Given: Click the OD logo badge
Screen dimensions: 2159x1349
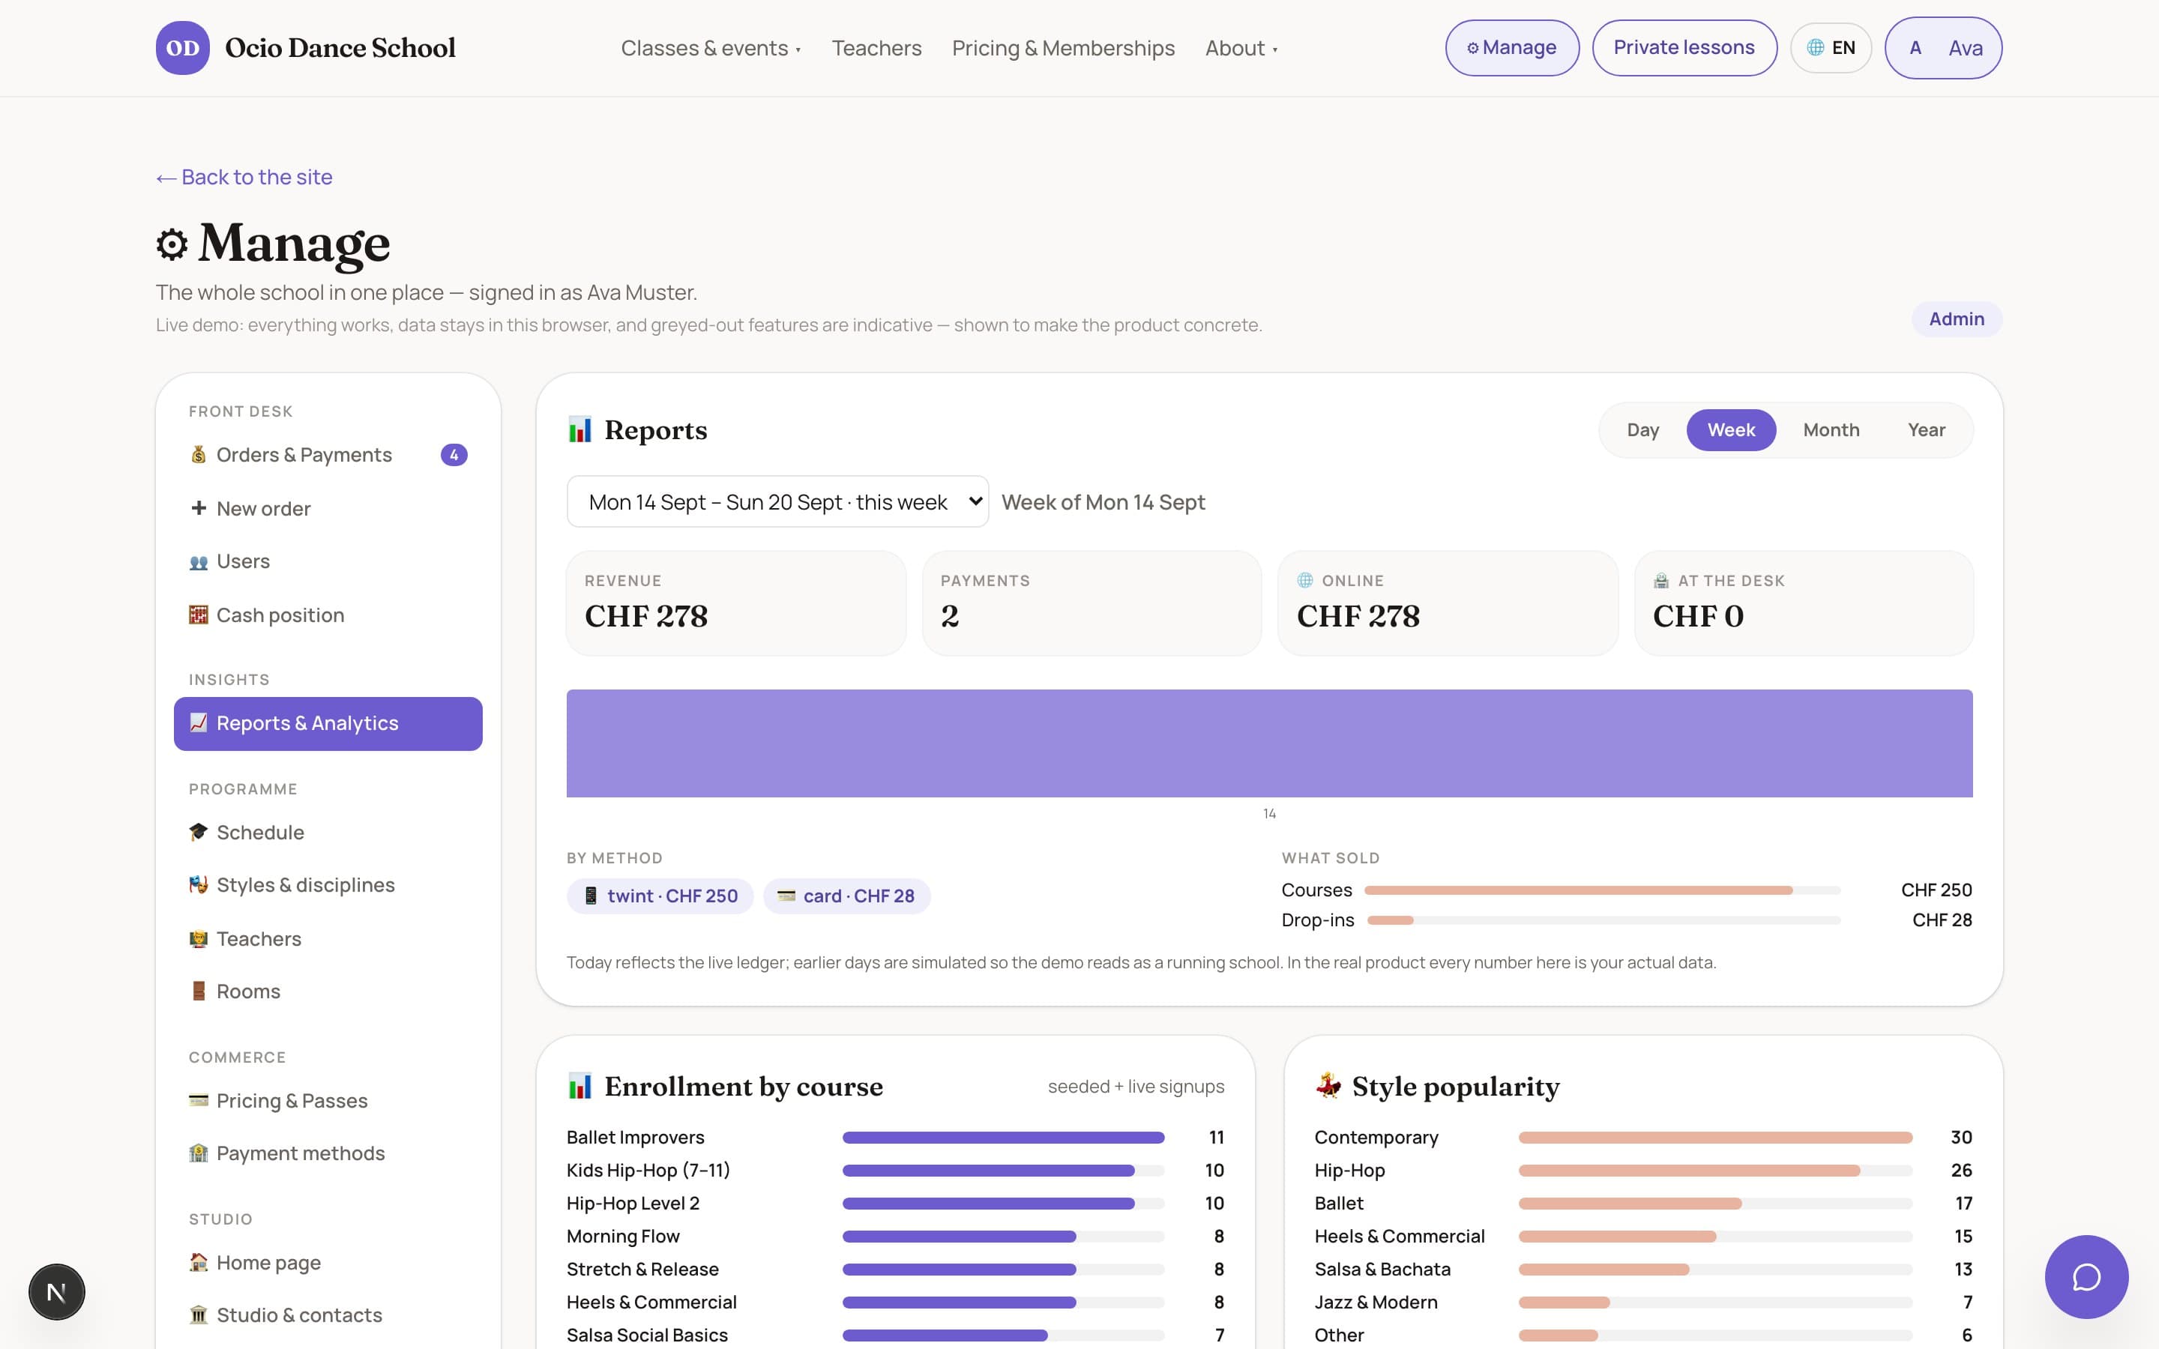Looking at the screenshot, I should pyautogui.click(x=183, y=48).
